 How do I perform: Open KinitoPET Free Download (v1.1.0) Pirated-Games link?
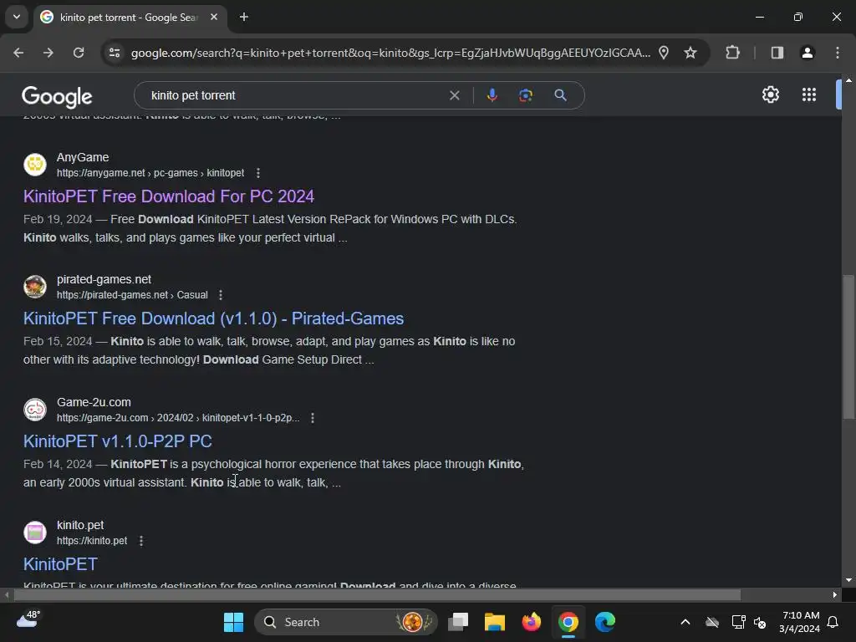[x=213, y=318]
